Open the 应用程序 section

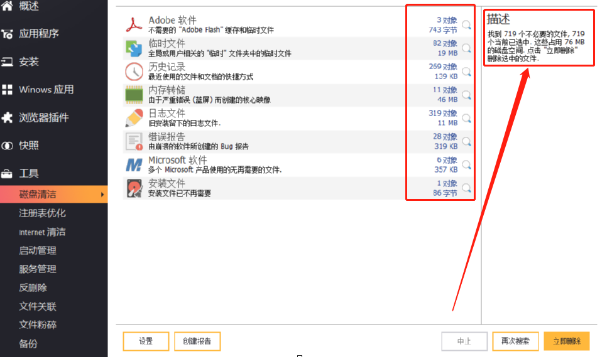point(39,34)
